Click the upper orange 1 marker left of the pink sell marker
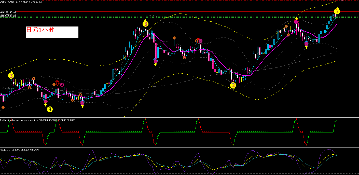Screen dimensions: 359x175 286,26
